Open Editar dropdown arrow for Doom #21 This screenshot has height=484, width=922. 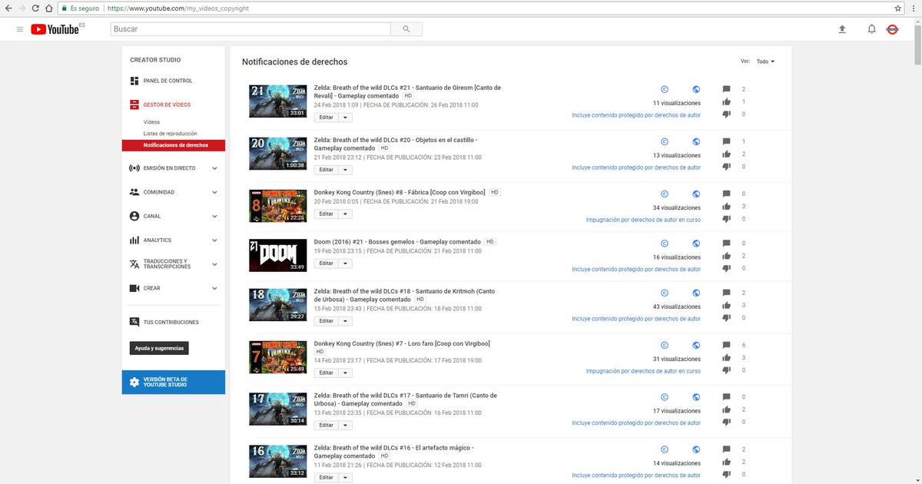coord(345,264)
